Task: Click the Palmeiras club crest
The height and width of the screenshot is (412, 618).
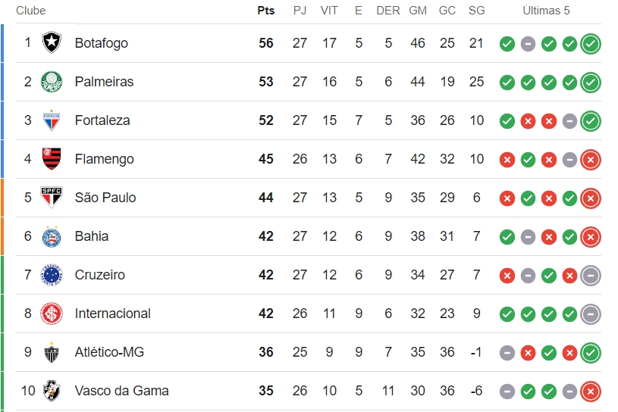Action: coord(52,82)
